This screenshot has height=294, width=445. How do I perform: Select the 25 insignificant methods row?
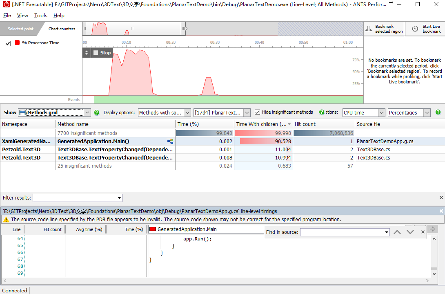[x=222, y=166]
